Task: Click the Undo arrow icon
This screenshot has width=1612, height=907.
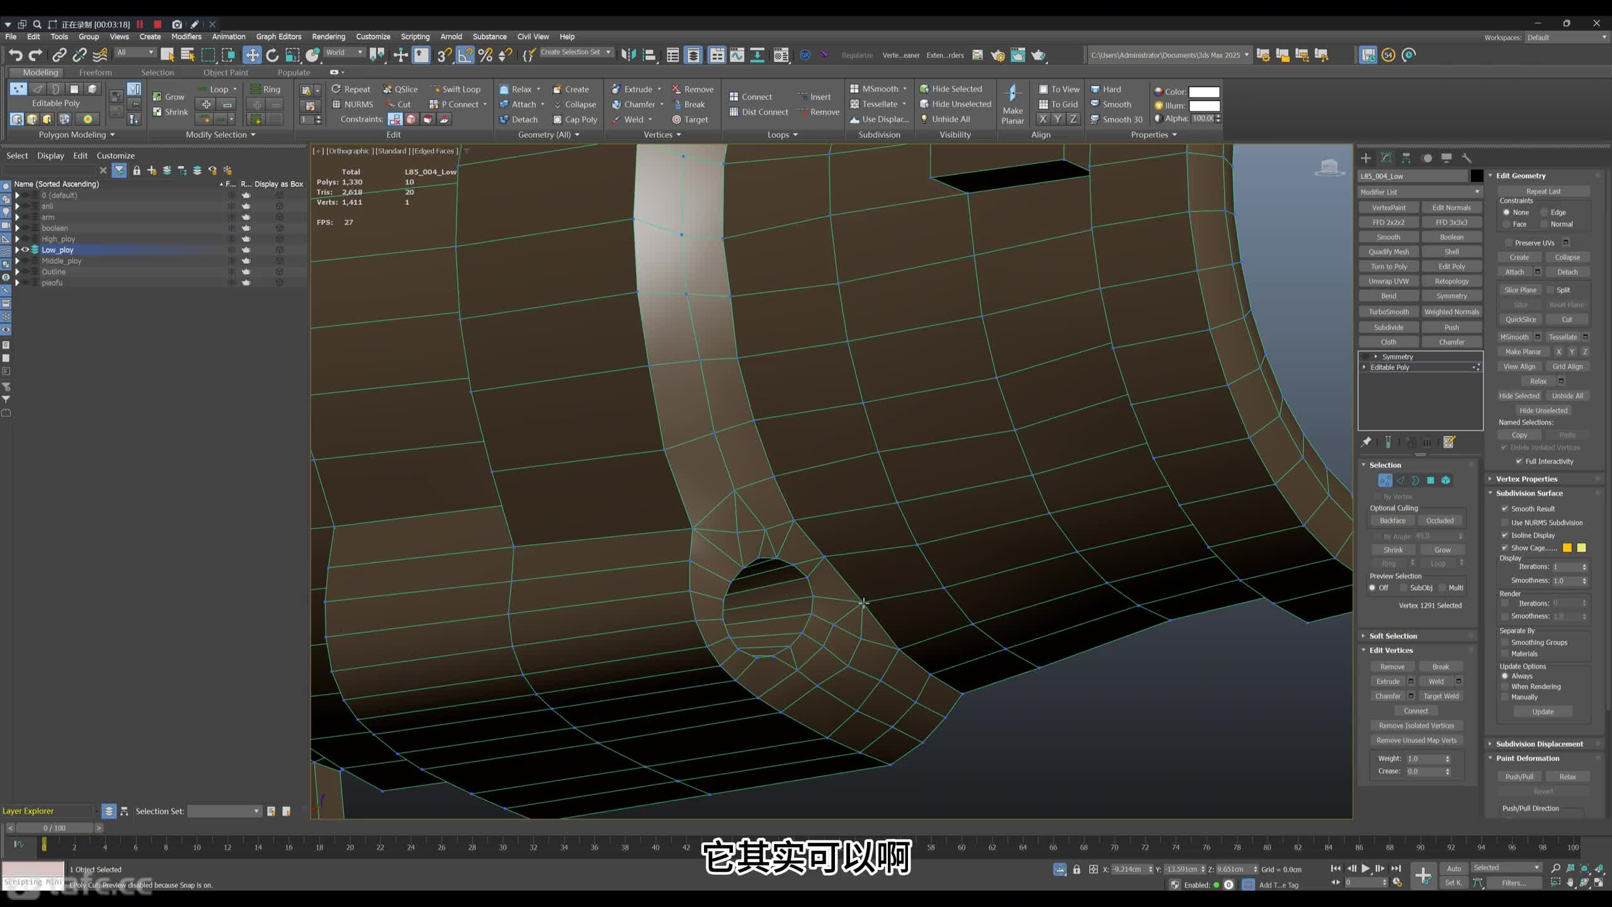Action: click(16, 55)
